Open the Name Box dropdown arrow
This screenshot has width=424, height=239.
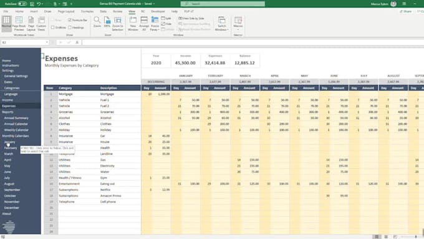[47, 42]
